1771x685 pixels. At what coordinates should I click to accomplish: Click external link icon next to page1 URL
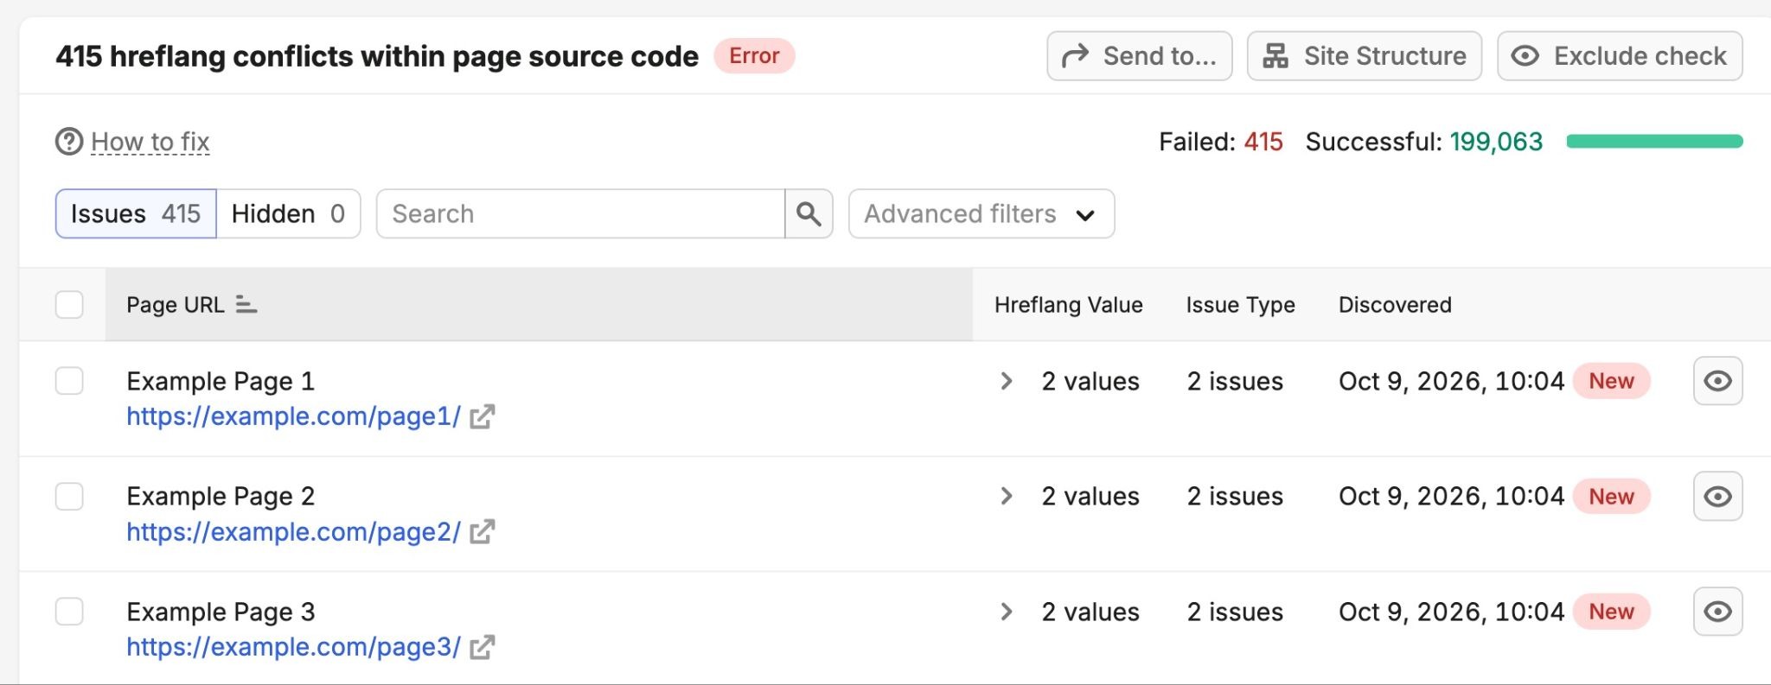tap(483, 416)
